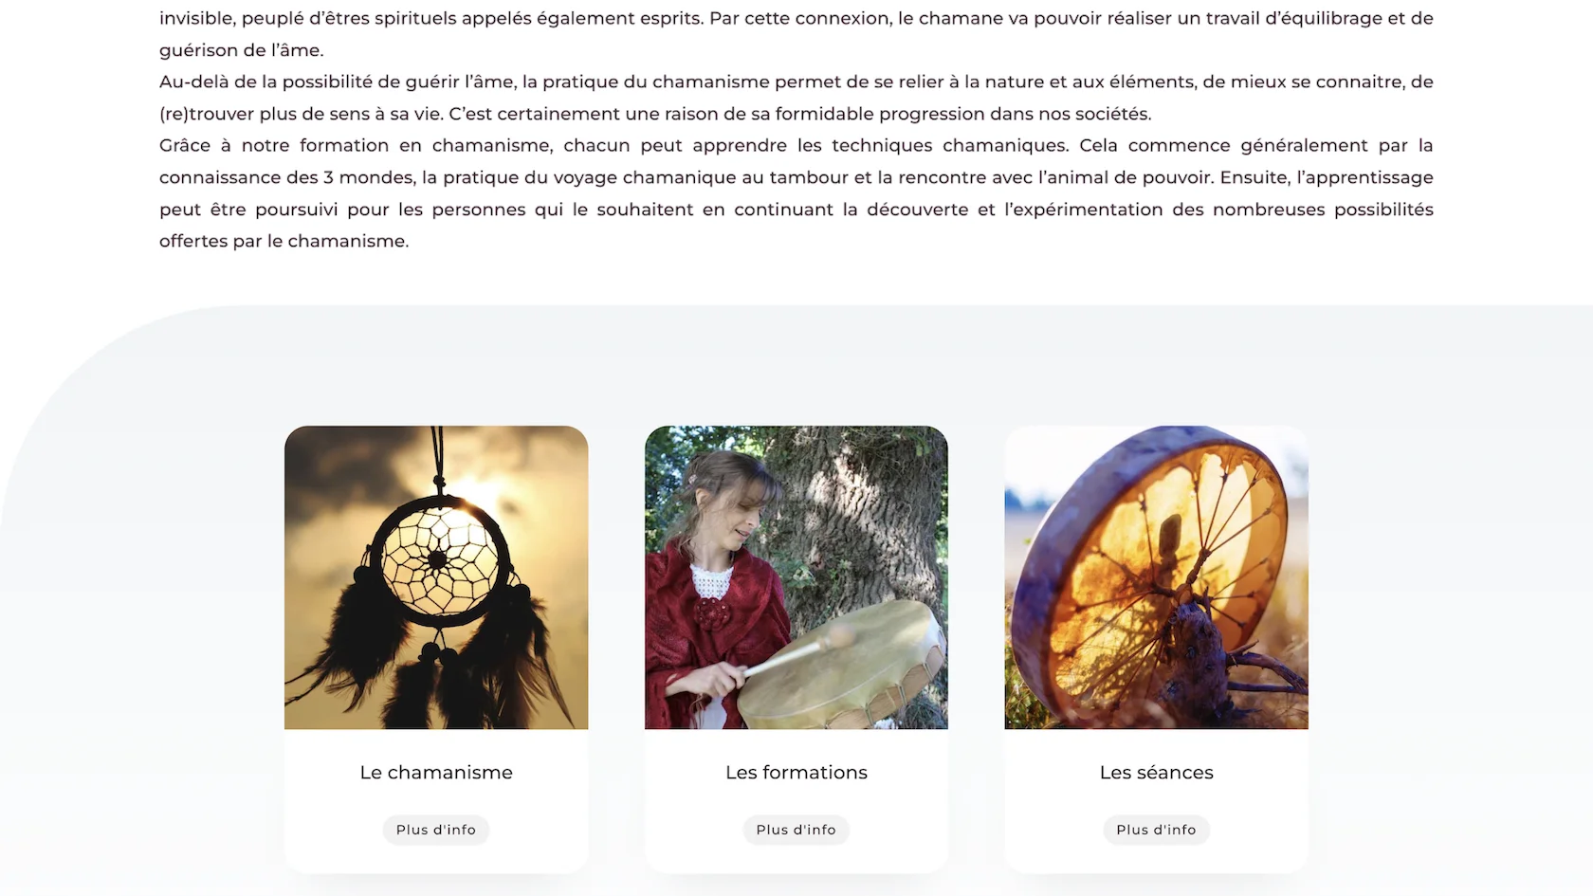Open Plus d'info for Les formations
This screenshot has width=1593, height=896.
click(796, 830)
